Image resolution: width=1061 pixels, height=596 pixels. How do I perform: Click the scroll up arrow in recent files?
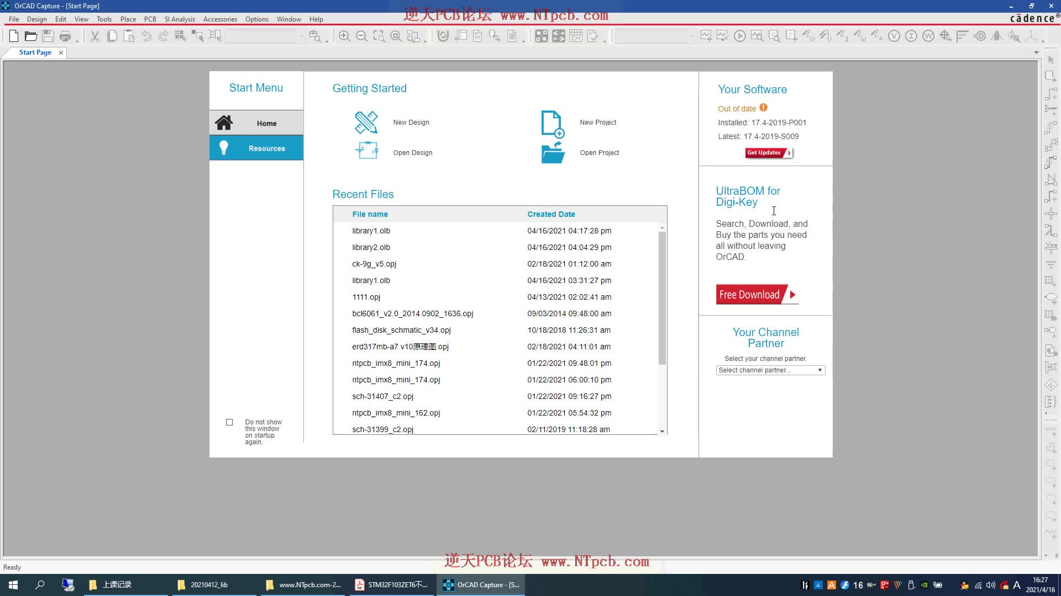[x=662, y=227]
